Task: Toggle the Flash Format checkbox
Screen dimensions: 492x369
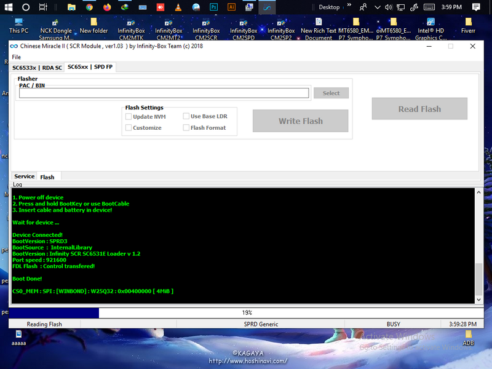Action: tap(186, 128)
